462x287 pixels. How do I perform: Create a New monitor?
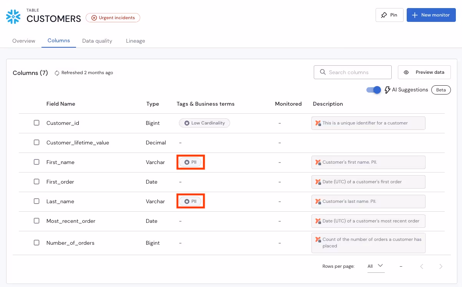pos(431,15)
